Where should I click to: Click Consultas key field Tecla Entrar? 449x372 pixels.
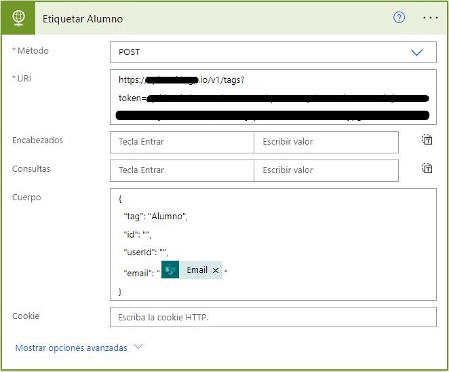(182, 170)
